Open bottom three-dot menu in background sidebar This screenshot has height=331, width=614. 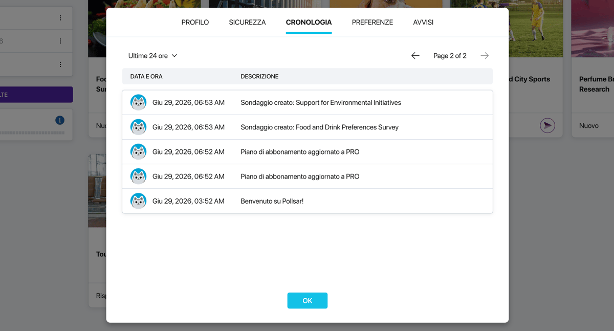[60, 64]
